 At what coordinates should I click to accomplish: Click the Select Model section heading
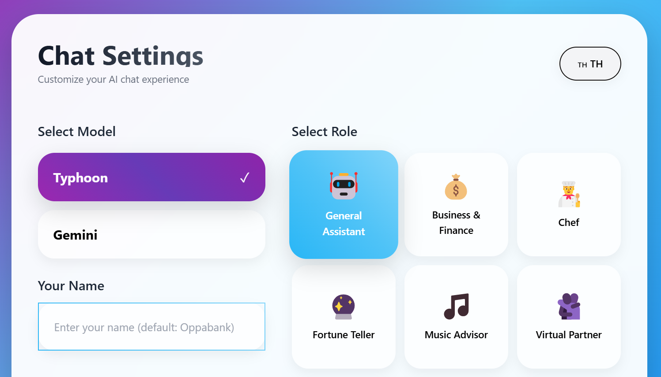pos(77,132)
